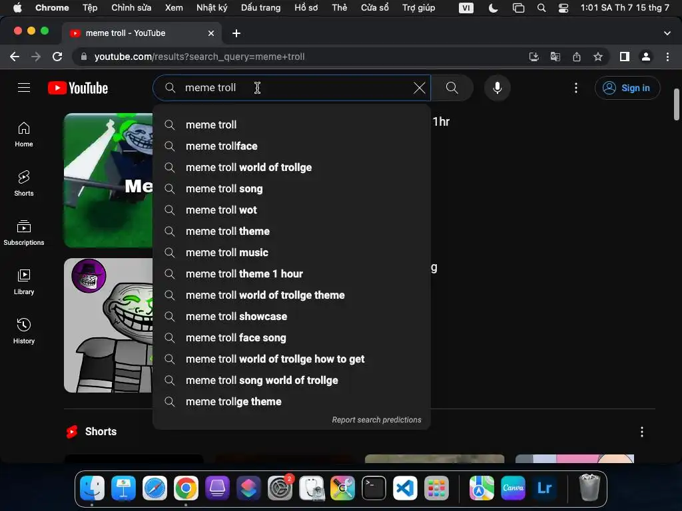
Task: Select suggestion meme troll face song
Action: (292, 337)
